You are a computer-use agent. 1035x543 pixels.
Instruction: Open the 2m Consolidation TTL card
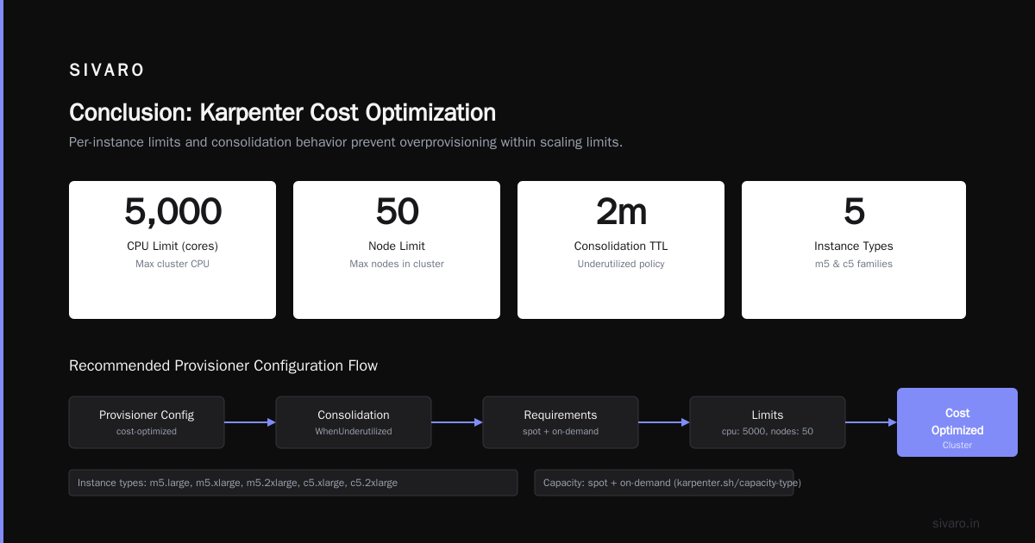(x=621, y=250)
